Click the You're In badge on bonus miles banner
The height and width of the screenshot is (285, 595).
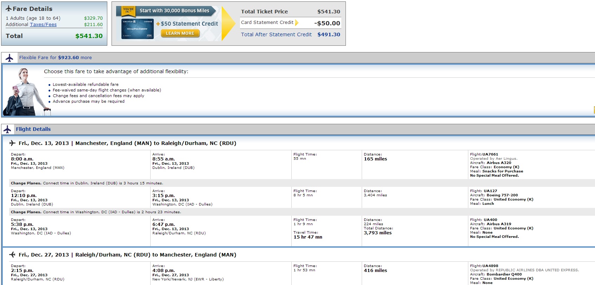(x=128, y=12)
